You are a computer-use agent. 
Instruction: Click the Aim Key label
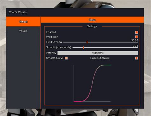(x=51, y=53)
